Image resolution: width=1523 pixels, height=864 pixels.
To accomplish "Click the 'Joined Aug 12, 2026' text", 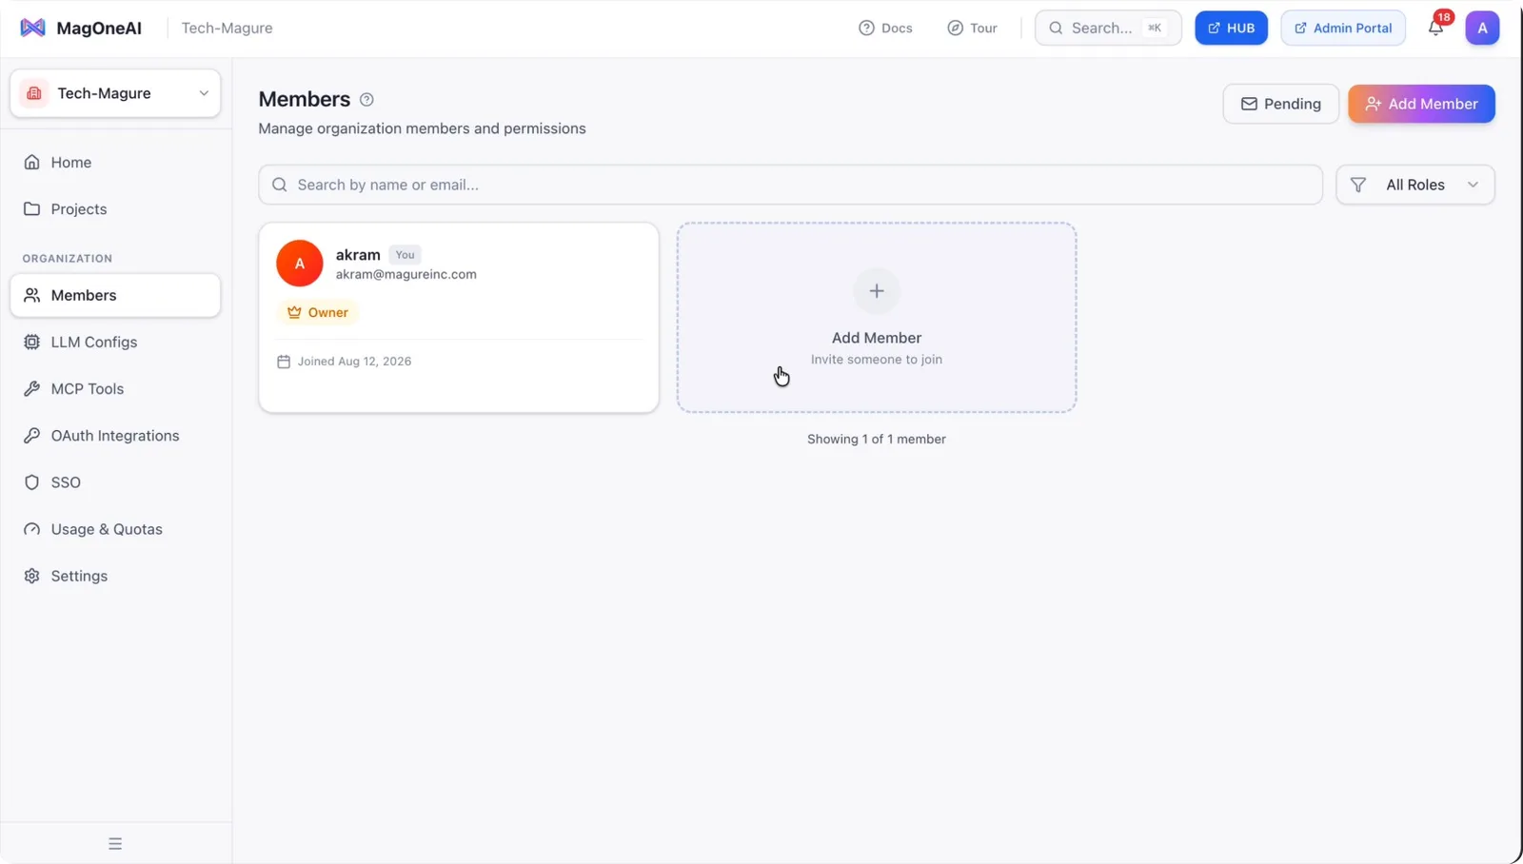I will pos(354,362).
